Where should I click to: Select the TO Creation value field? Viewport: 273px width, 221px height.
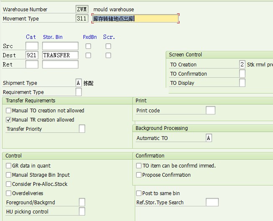point(242,64)
